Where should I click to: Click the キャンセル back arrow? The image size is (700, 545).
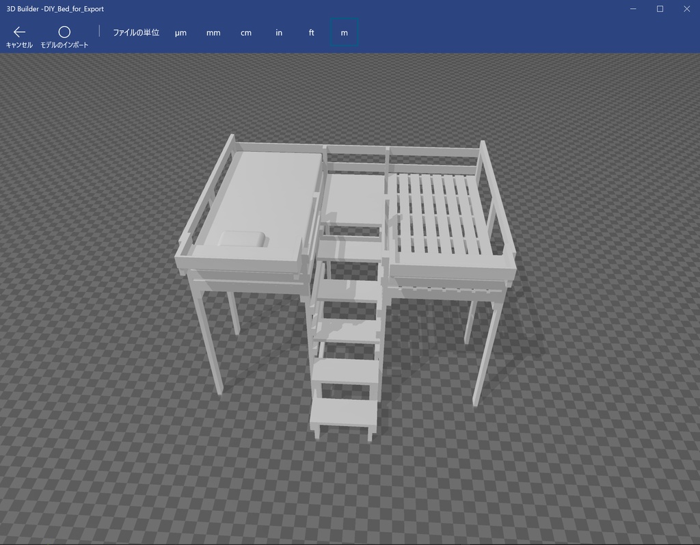point(18,31)
